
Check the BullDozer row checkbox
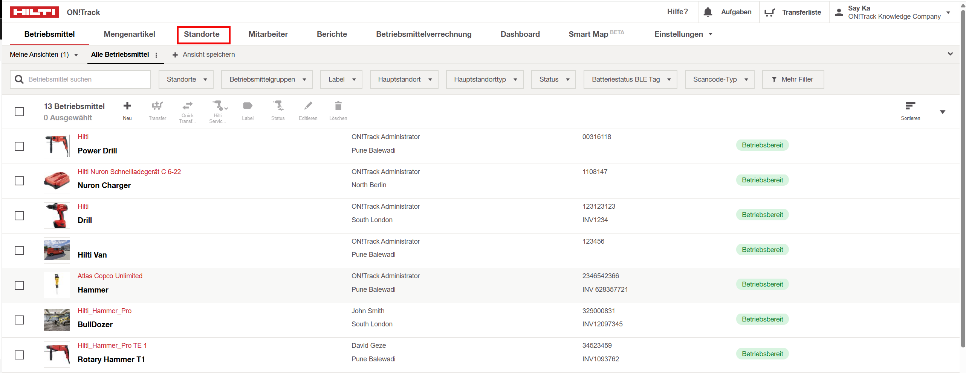19,320
